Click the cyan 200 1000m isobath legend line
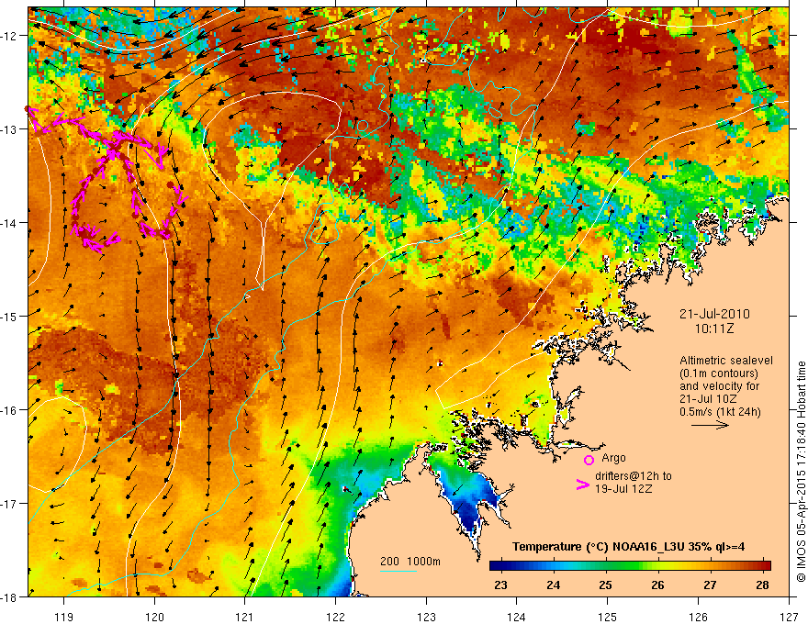808x624 pixels. [398, 571]
